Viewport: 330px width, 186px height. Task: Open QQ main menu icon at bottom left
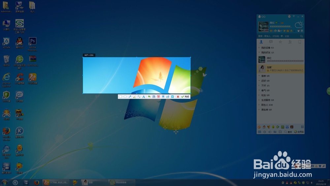pyautogui.click(x=259, y=132)
